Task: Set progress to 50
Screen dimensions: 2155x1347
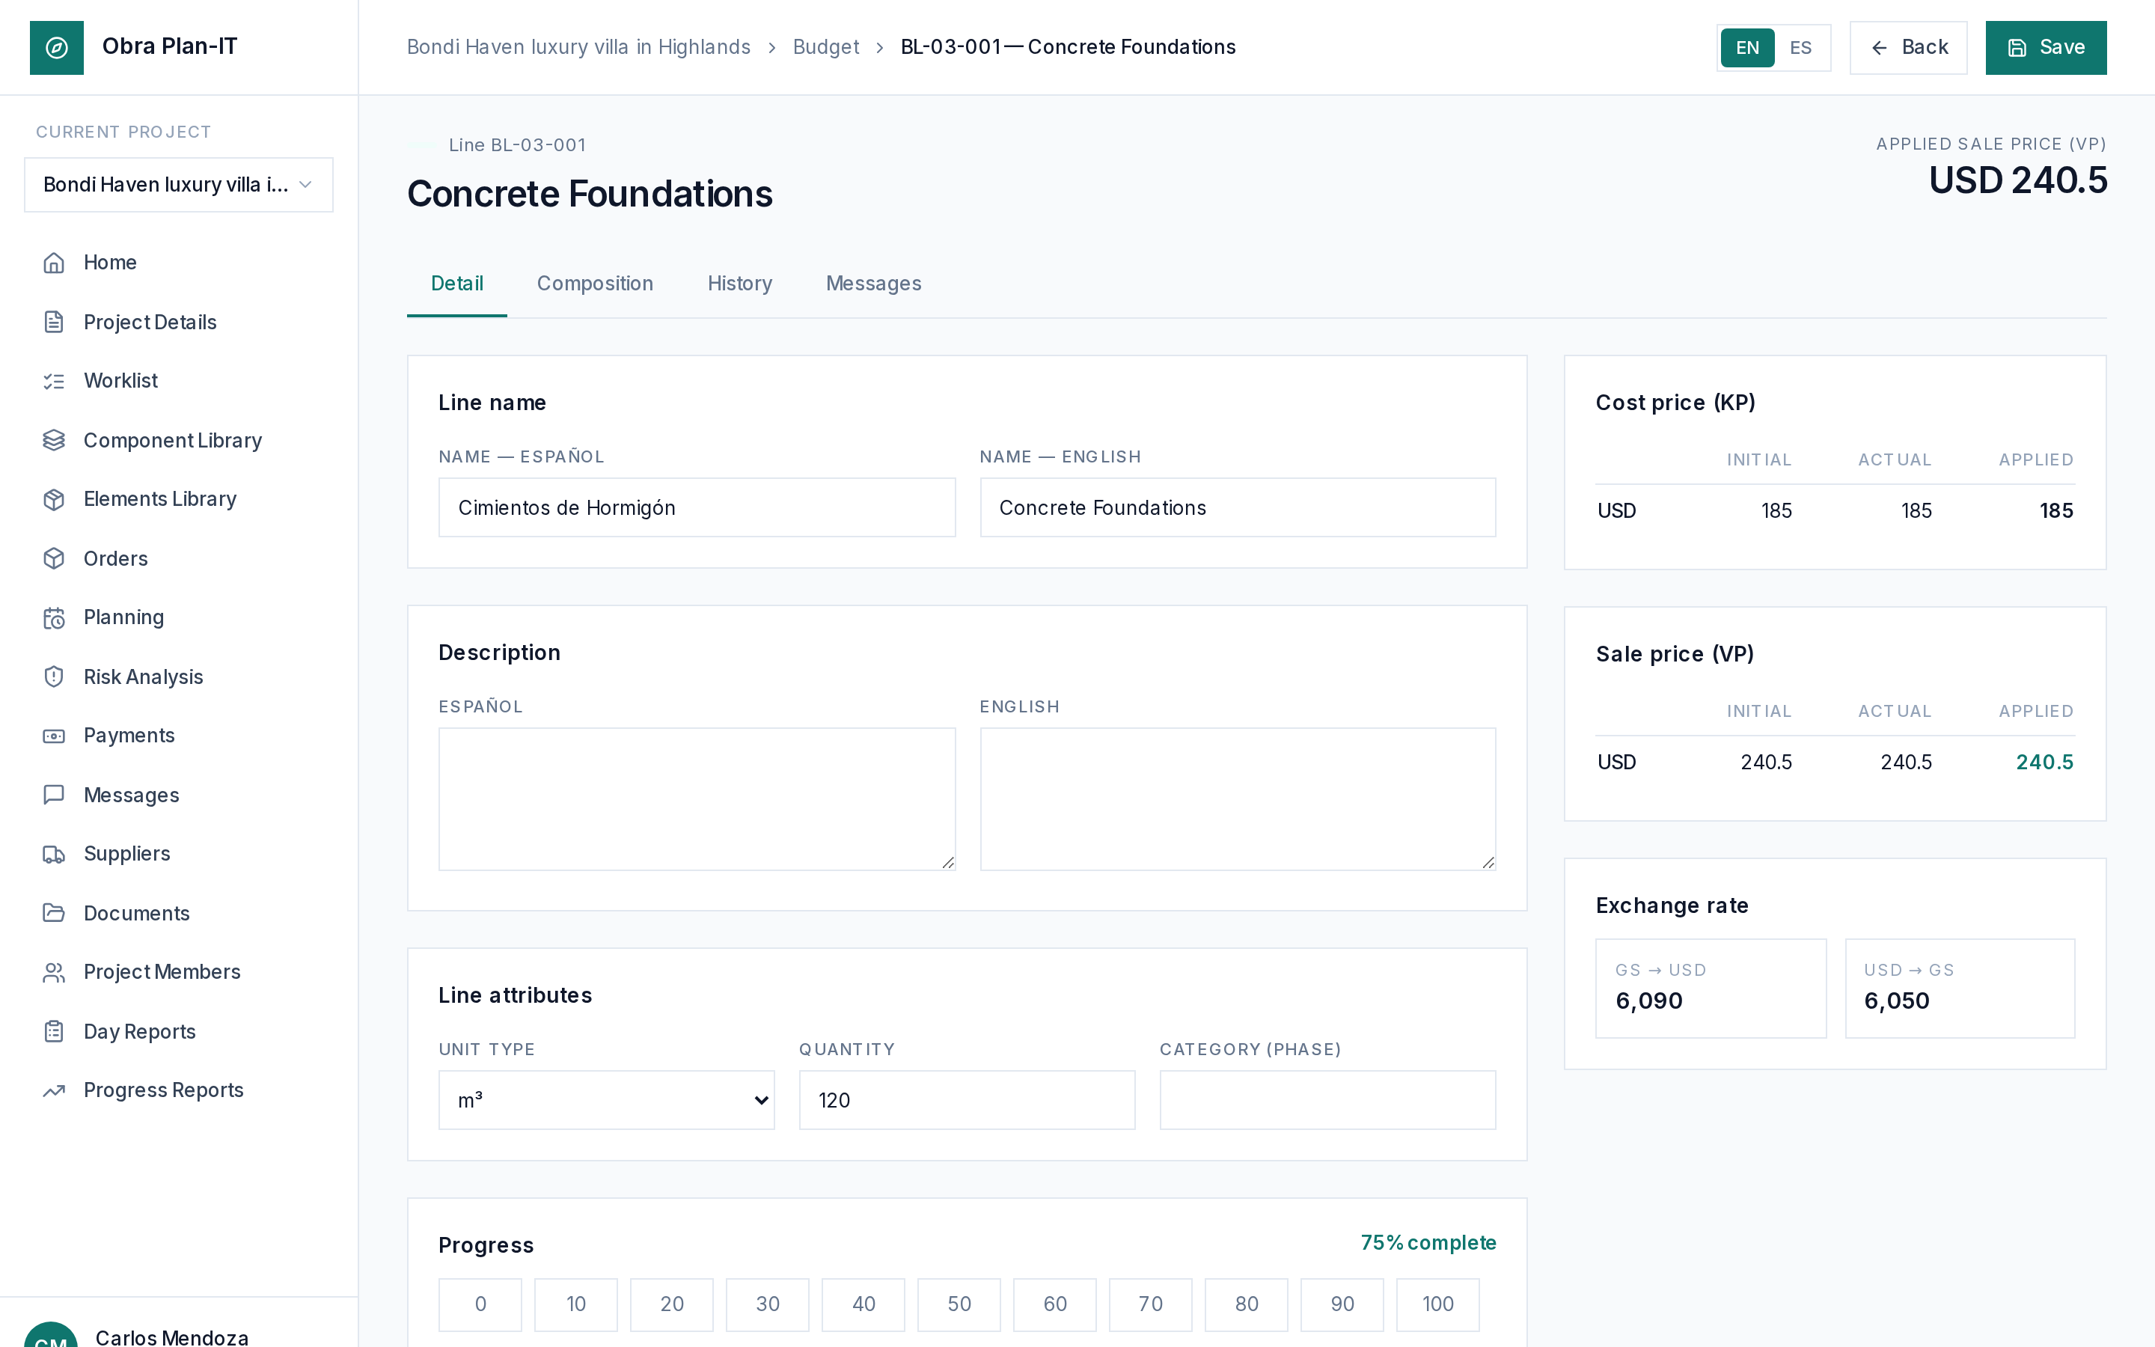Action: coord(959,1304)
